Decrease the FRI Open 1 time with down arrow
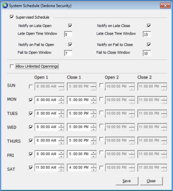Image resolution: width=173 pixels, height=191 pixels. pyautogui.click(x=61, y=156)
